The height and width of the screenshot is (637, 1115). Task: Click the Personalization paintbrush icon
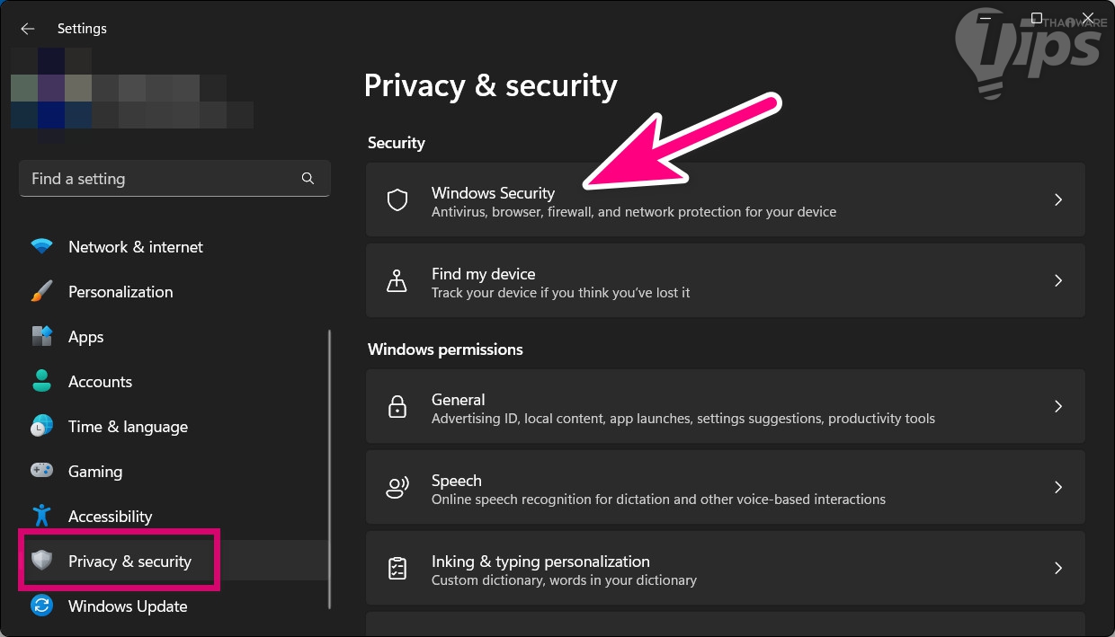click(41, 292)
